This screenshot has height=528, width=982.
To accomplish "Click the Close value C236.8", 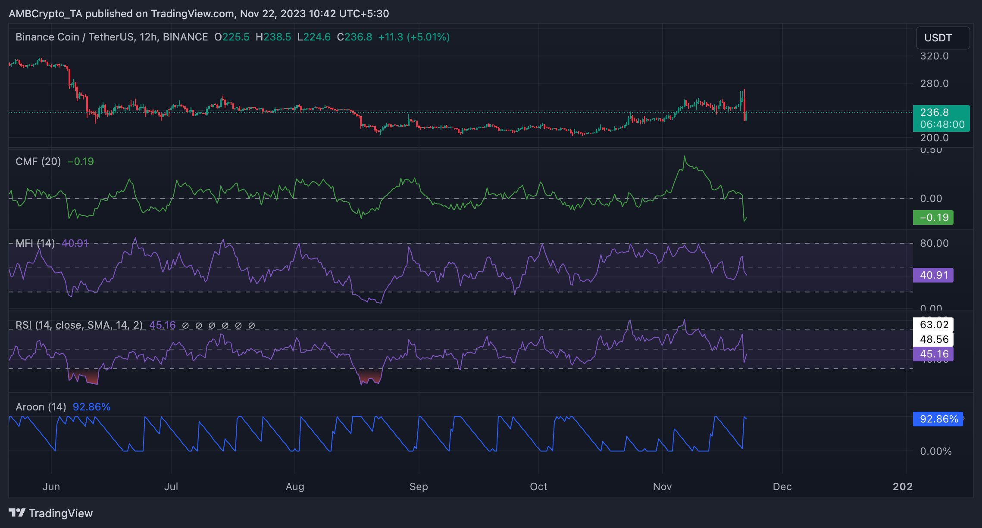I will tap(354, 37).
